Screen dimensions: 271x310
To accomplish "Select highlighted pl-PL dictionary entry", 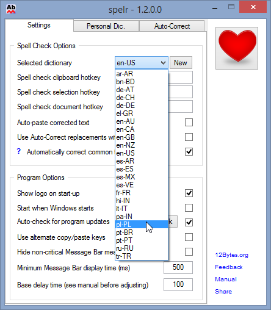I will tap(142, 225).
